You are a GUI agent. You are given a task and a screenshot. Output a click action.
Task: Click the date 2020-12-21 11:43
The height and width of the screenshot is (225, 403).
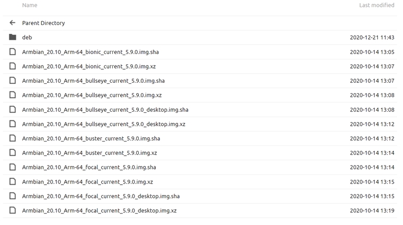372,38
